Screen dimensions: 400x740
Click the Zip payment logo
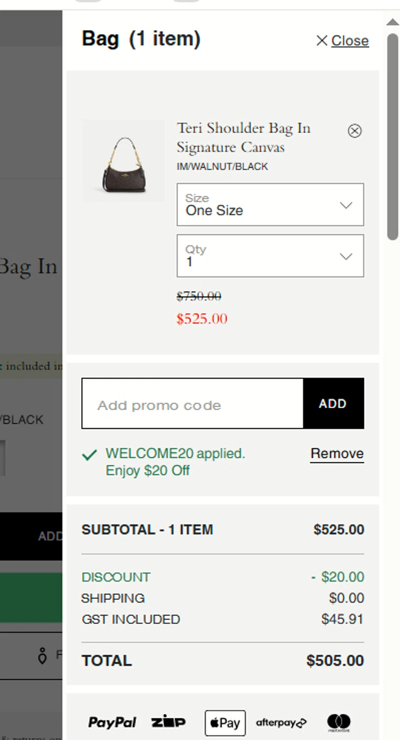tap(168, 723)
